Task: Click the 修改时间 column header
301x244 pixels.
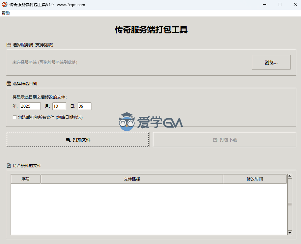Action: click(x=254, y=179)
